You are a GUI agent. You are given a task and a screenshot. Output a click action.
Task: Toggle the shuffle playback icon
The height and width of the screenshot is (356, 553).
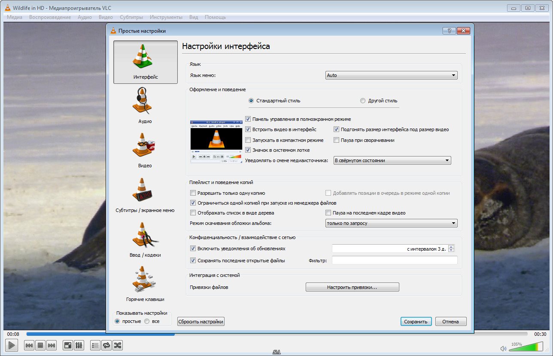coord(117,345)
